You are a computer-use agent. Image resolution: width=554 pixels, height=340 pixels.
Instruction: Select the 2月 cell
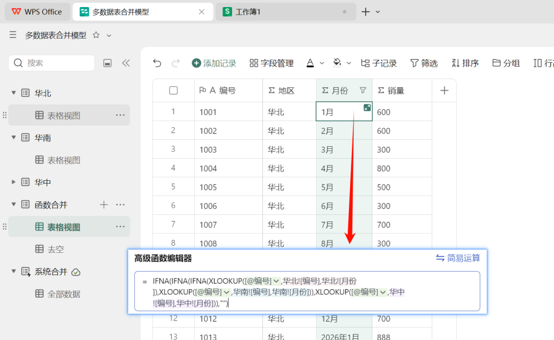click(x=344, y=130)
